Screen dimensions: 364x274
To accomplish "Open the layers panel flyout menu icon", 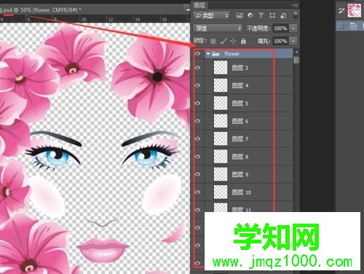I will click(x=295, y=5).
